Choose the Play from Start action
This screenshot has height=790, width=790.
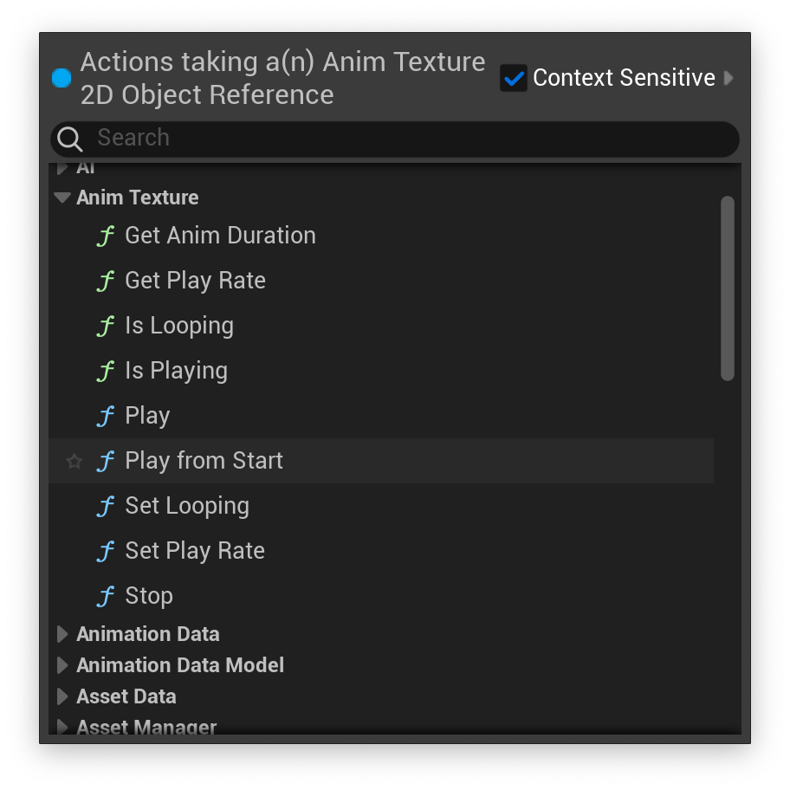pos(381,461)
